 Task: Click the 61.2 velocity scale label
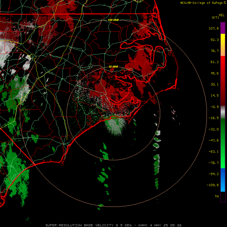(x=215, y=62)
